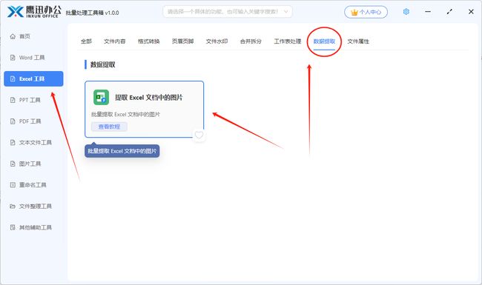Screen dimensions: 482x285
Task: Expand the search dropdown arrow
Action: click(x=286, y=12)
